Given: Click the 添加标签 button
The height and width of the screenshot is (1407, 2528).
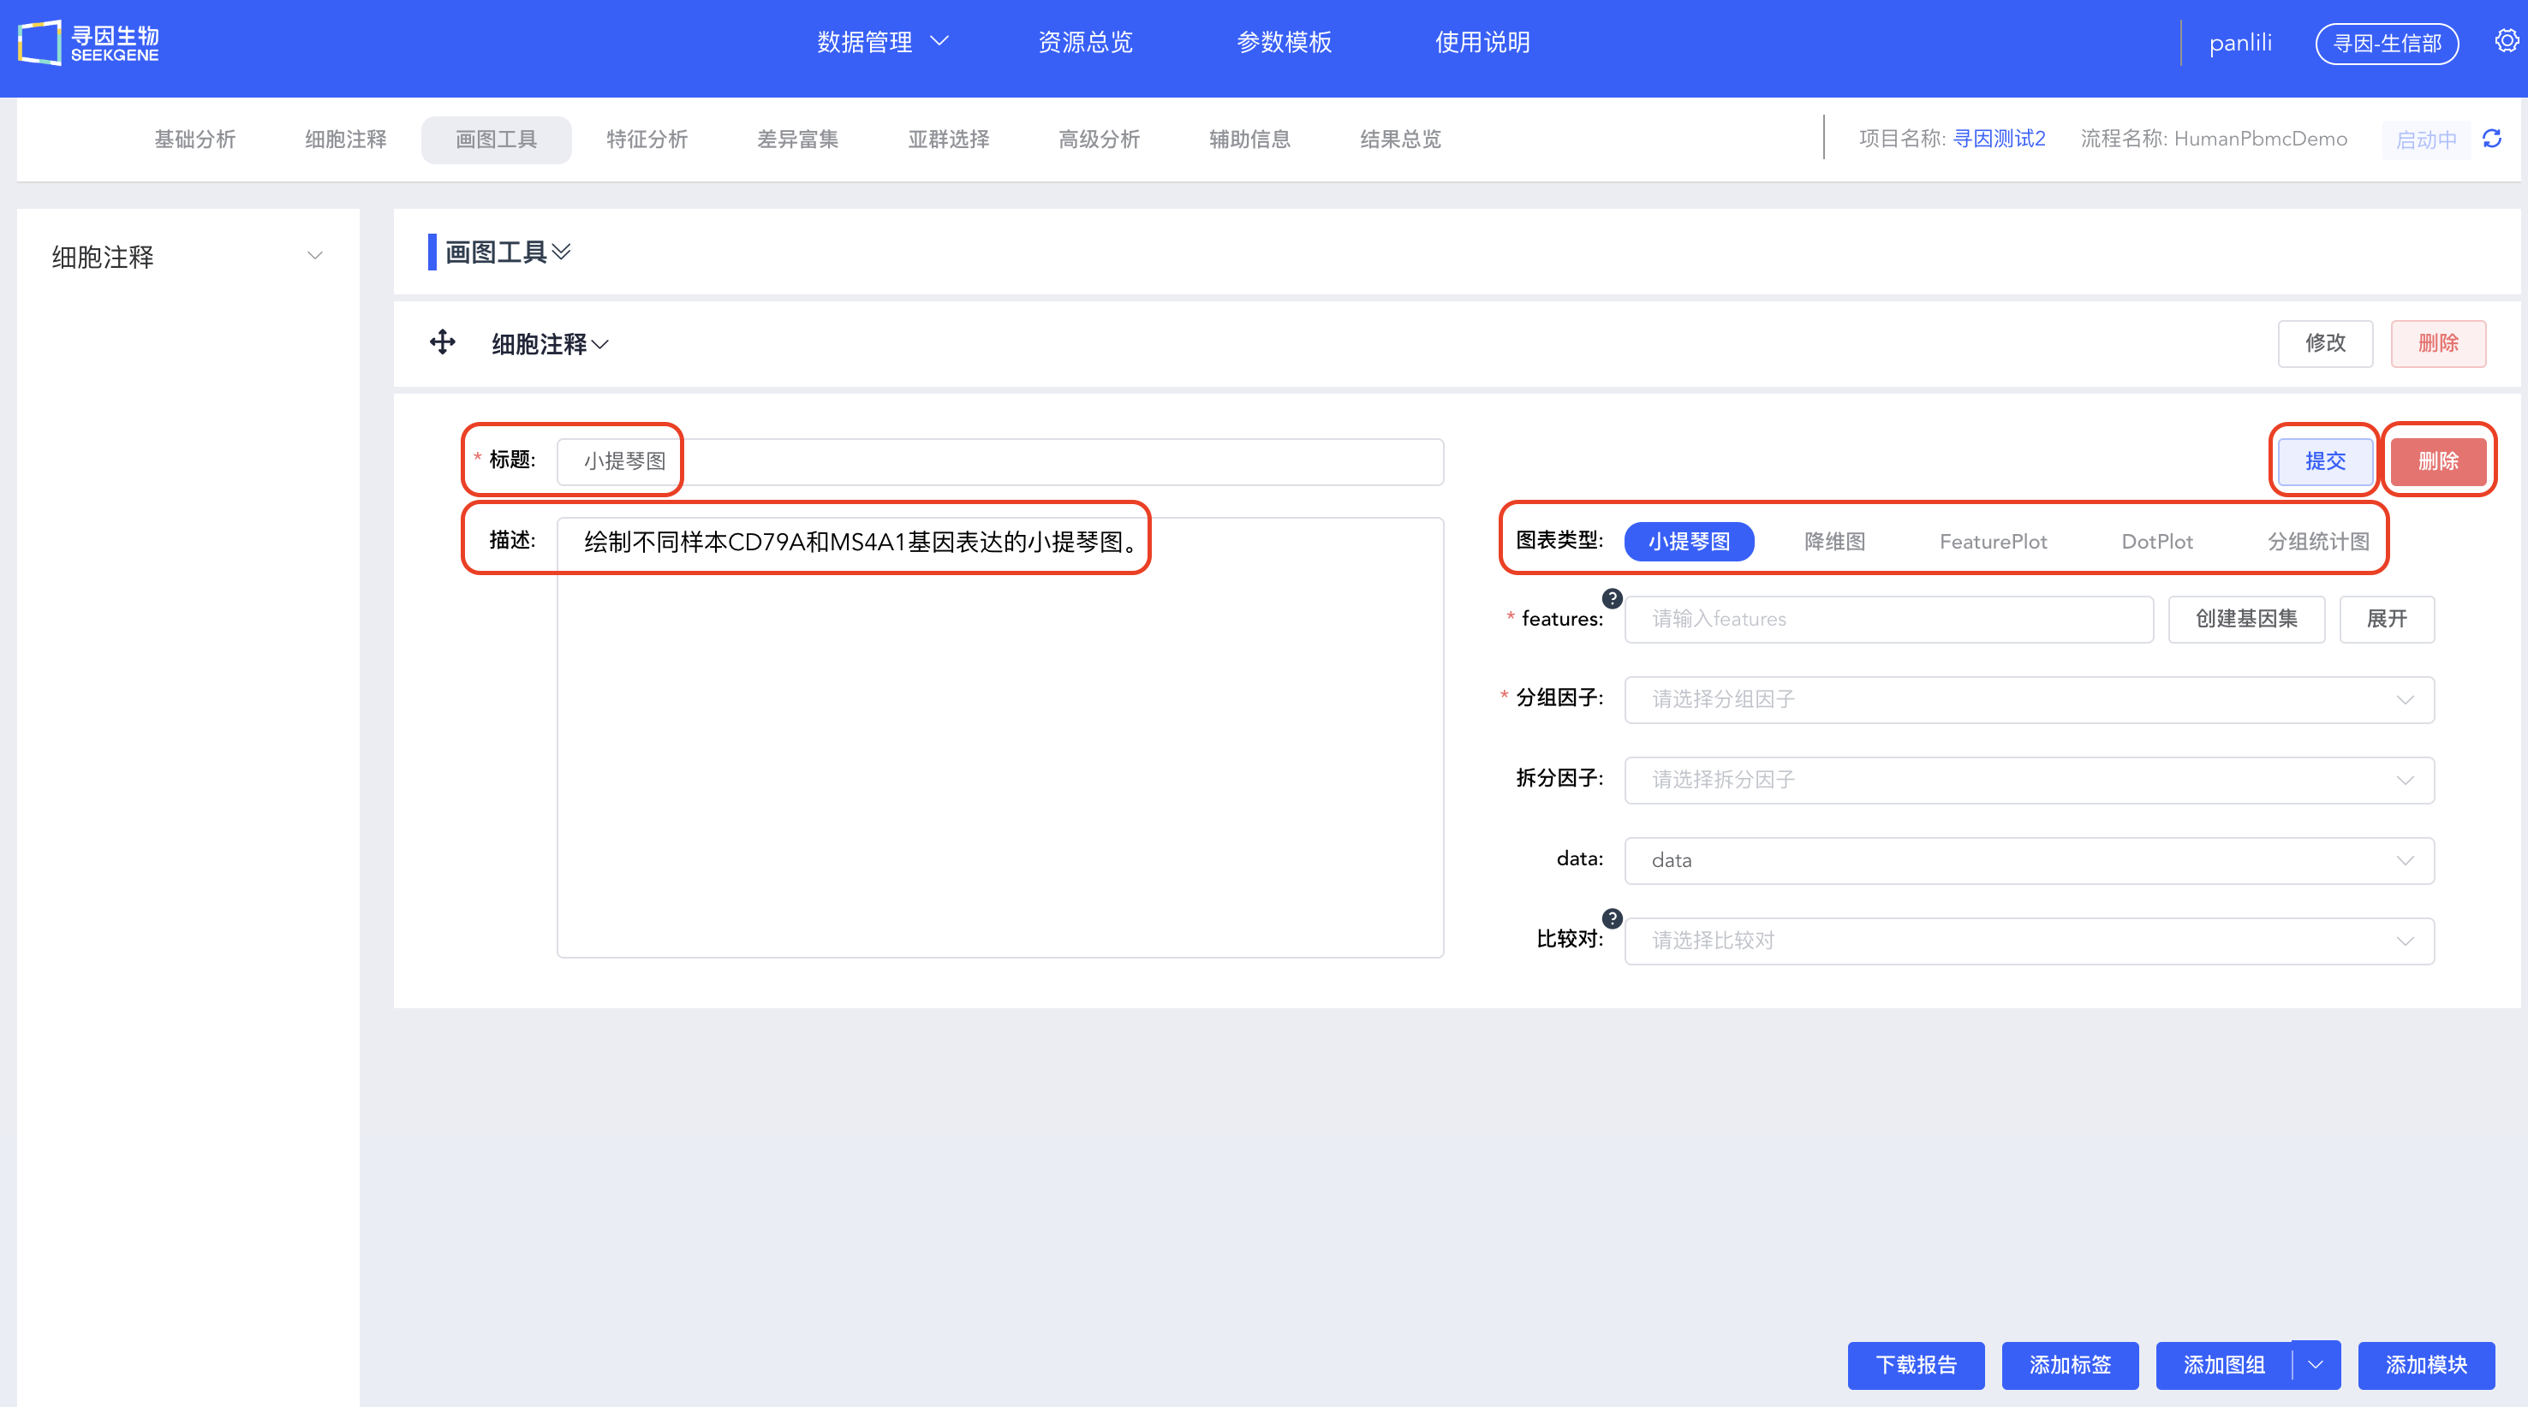Looking at the screenshot, I should pos(2070,1365).
